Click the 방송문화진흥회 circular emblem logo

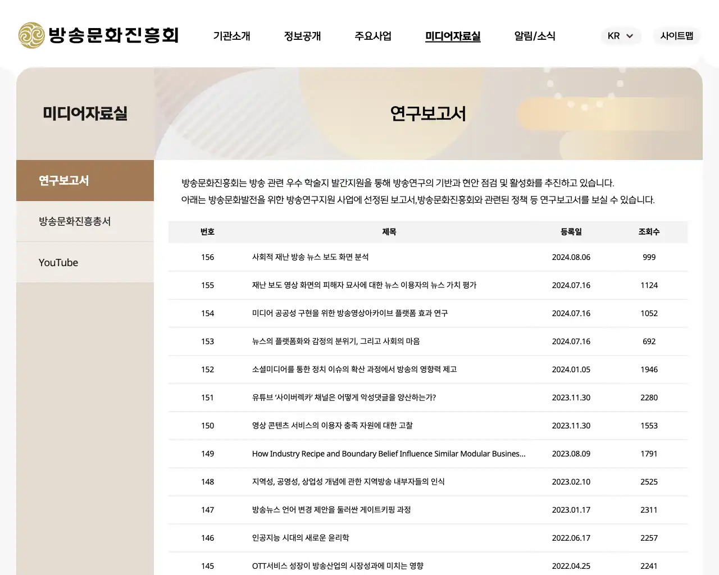pyautogui.click(x=32, y=35)
